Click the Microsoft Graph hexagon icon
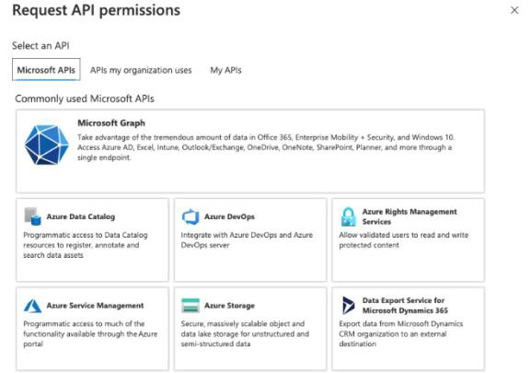The height and width of the screenshot is (373, 531). [x=46, y=145]
